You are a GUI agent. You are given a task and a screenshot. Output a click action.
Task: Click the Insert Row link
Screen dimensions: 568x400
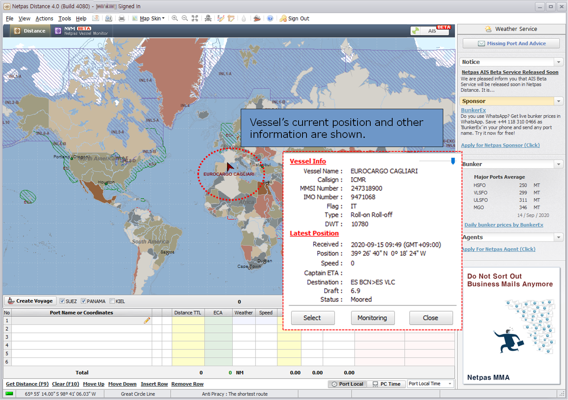pyautogui.click(x=154, y=384)
